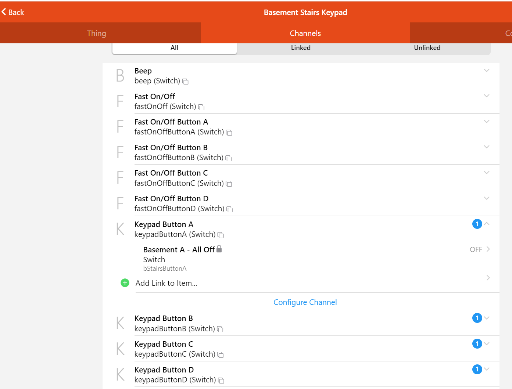This screenshot has width=512, height=389.
Task: Switch to the Thing tab
Action: click(100, 33)
